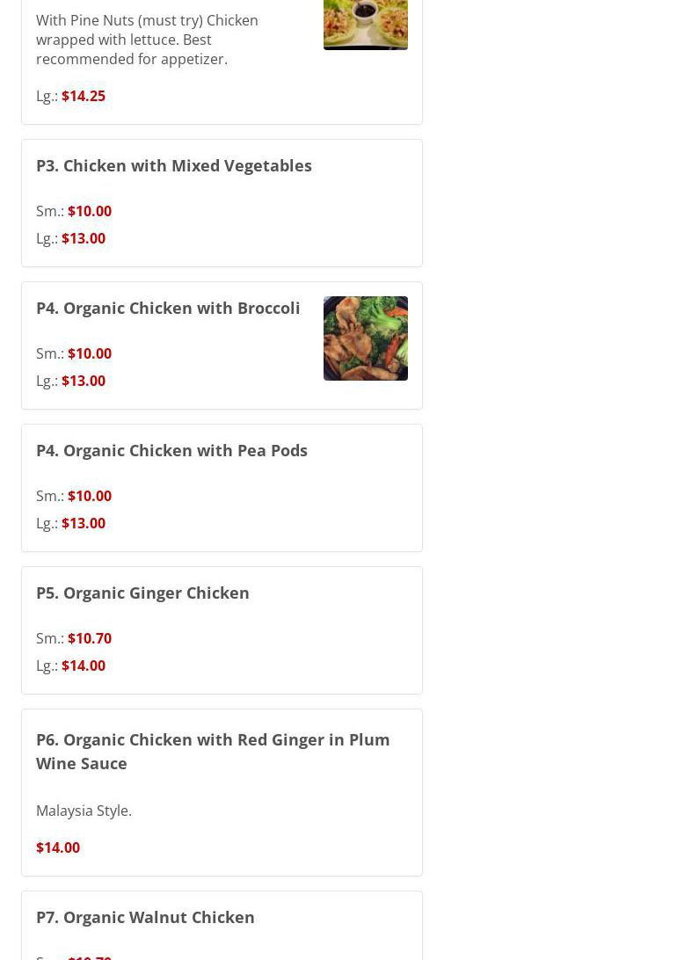Viewport: 677px width, 960px height.
Task: Pick Sm. $10.00 for Chicken with Pea Pods
Action: click(x=89, y=496)
